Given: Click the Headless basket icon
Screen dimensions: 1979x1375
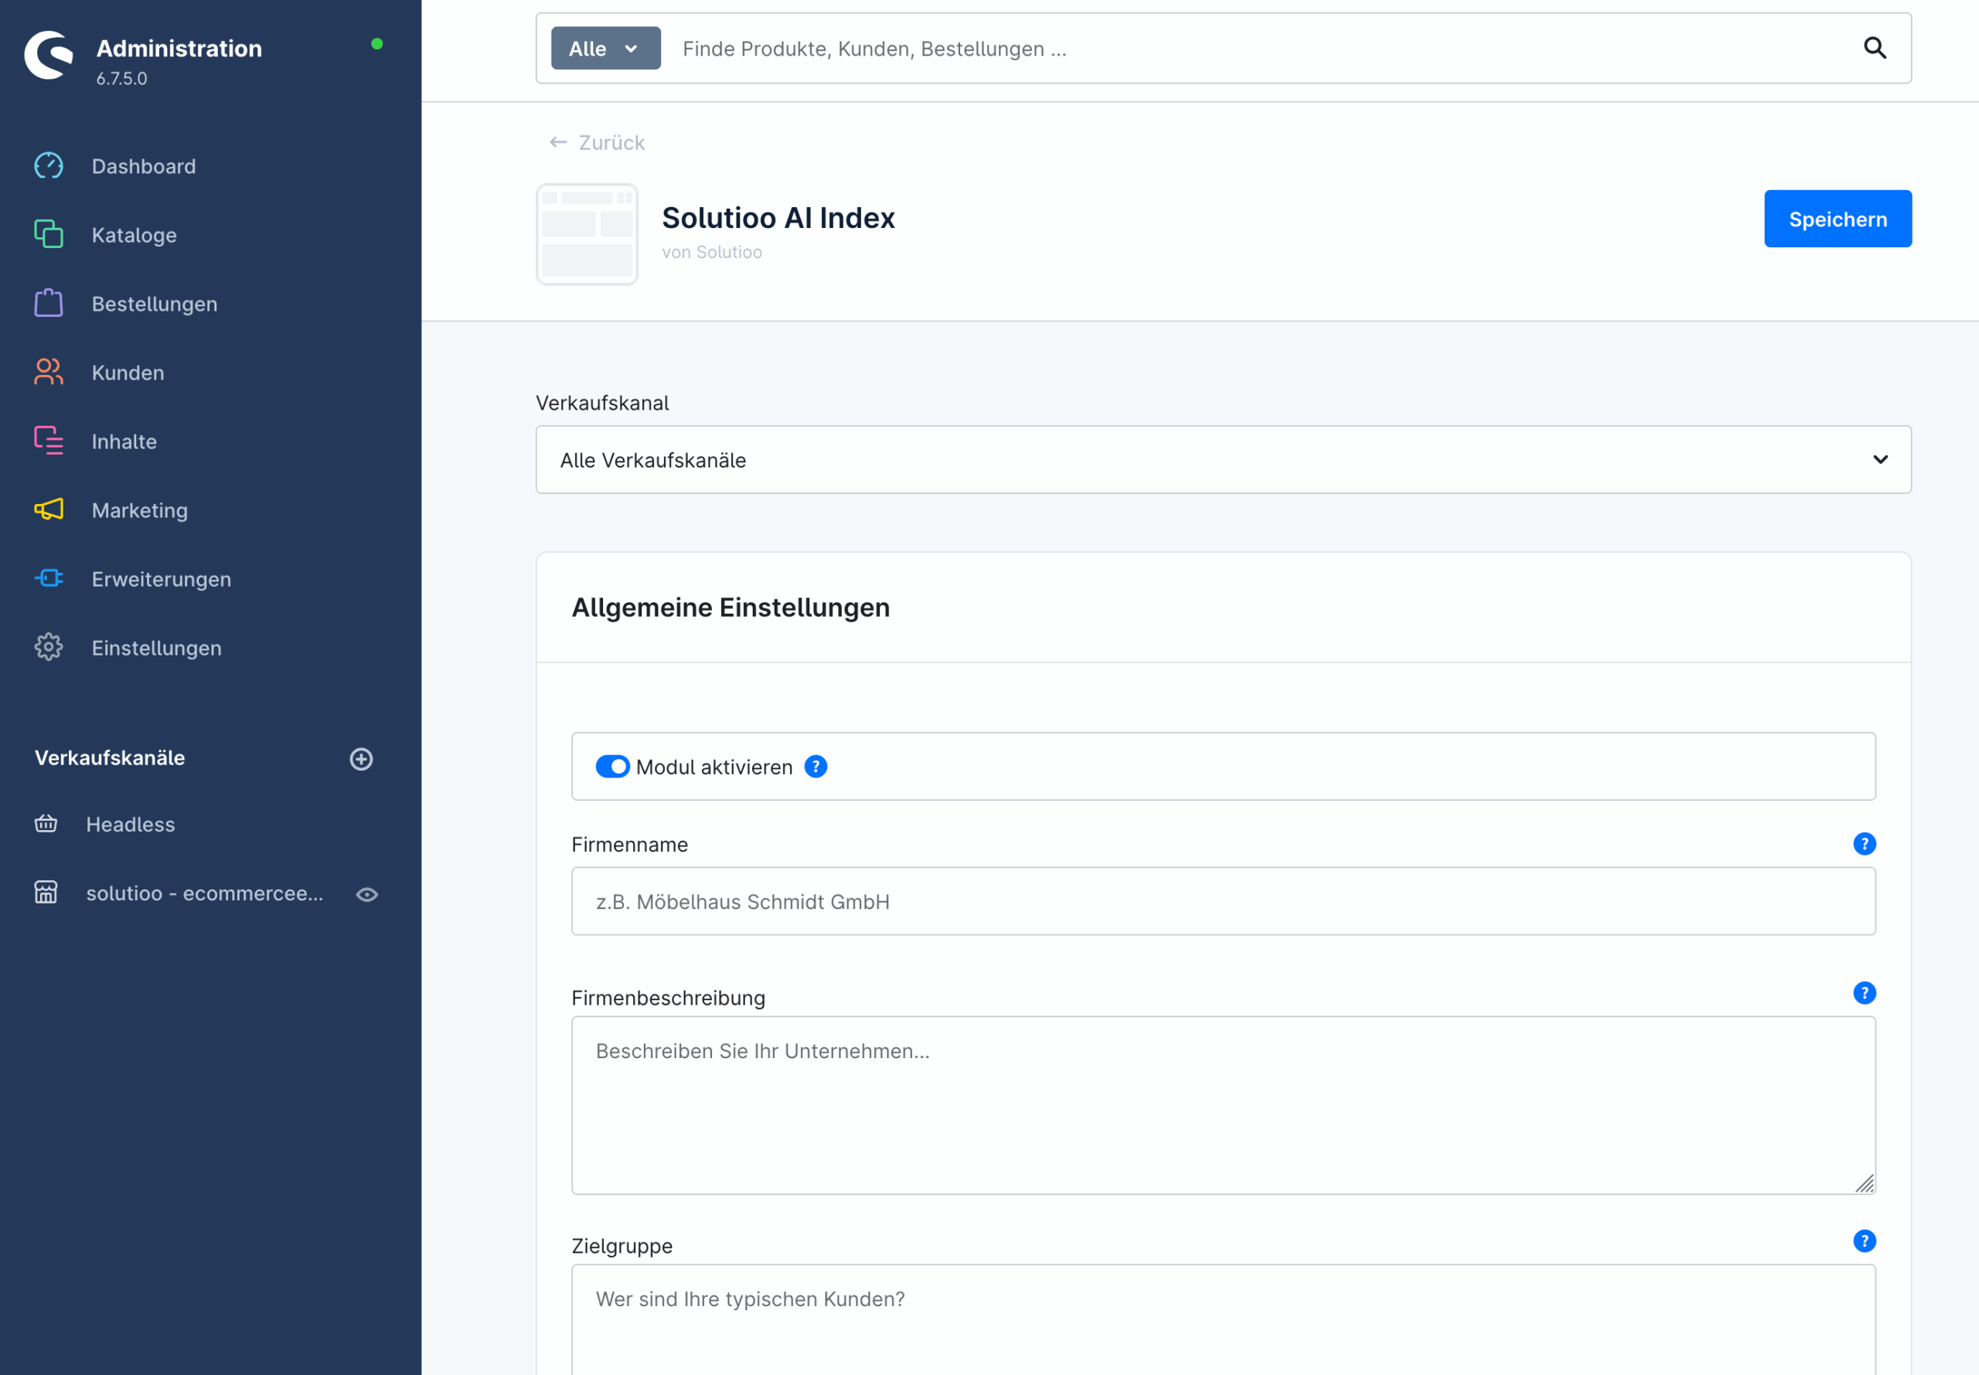Looking at the screenshot, I should [x=46, y=824].
